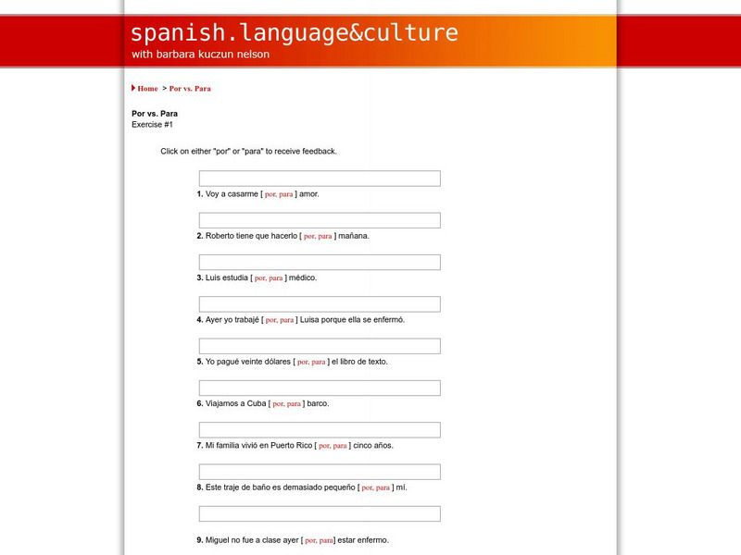The image size is (741, 555).
Task: Open the Por vs. Para breadcrumb link
Action: click(190, 89)
